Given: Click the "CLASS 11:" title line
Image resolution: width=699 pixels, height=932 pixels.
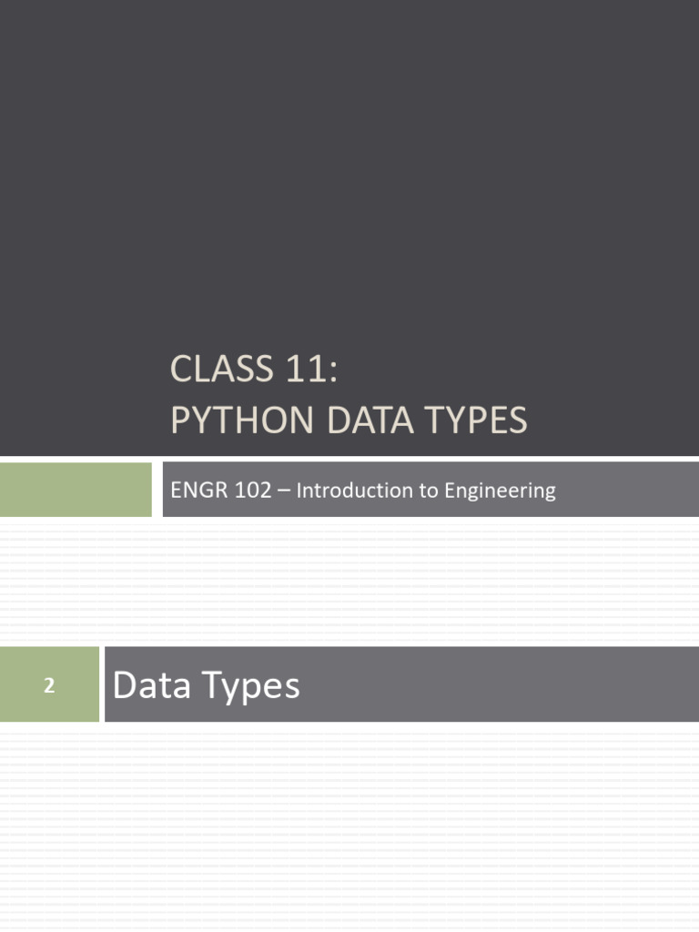Looking at the screenshot, I should (x=254, y=370).
